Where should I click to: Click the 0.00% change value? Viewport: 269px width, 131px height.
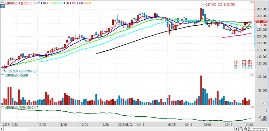263,25
